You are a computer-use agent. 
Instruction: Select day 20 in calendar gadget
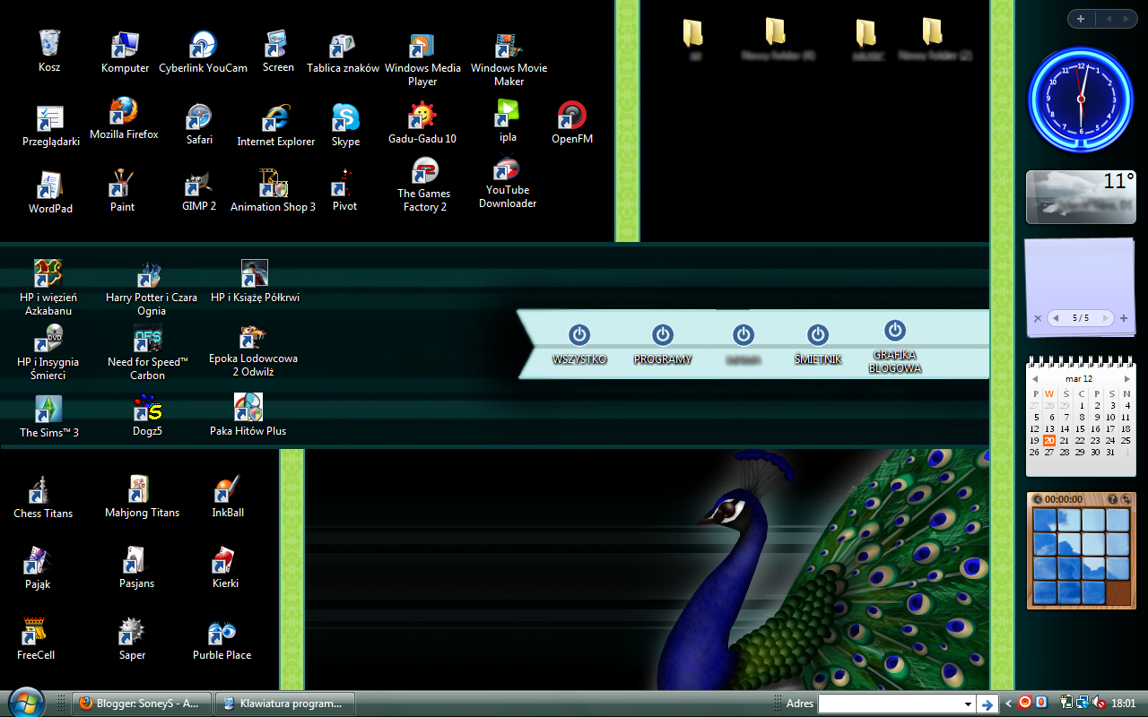[1049, 440]
